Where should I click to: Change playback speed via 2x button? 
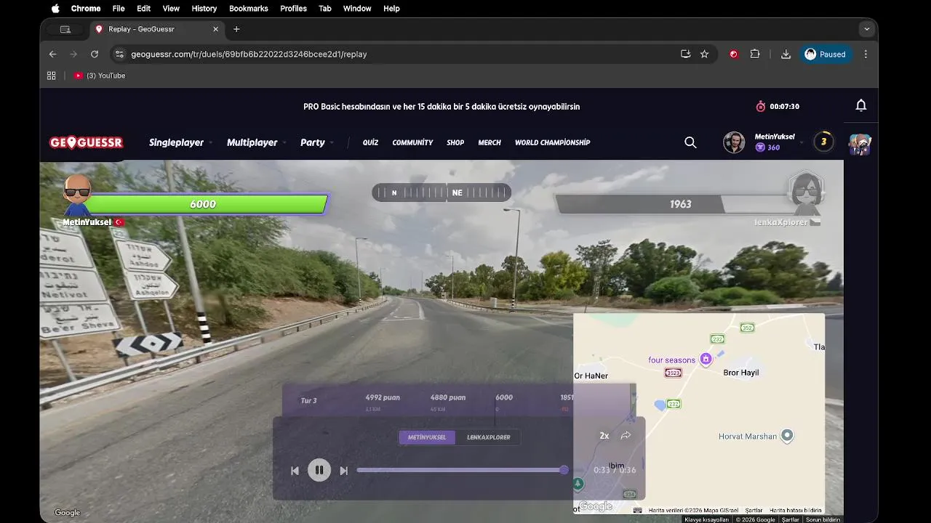click(604, 436)
